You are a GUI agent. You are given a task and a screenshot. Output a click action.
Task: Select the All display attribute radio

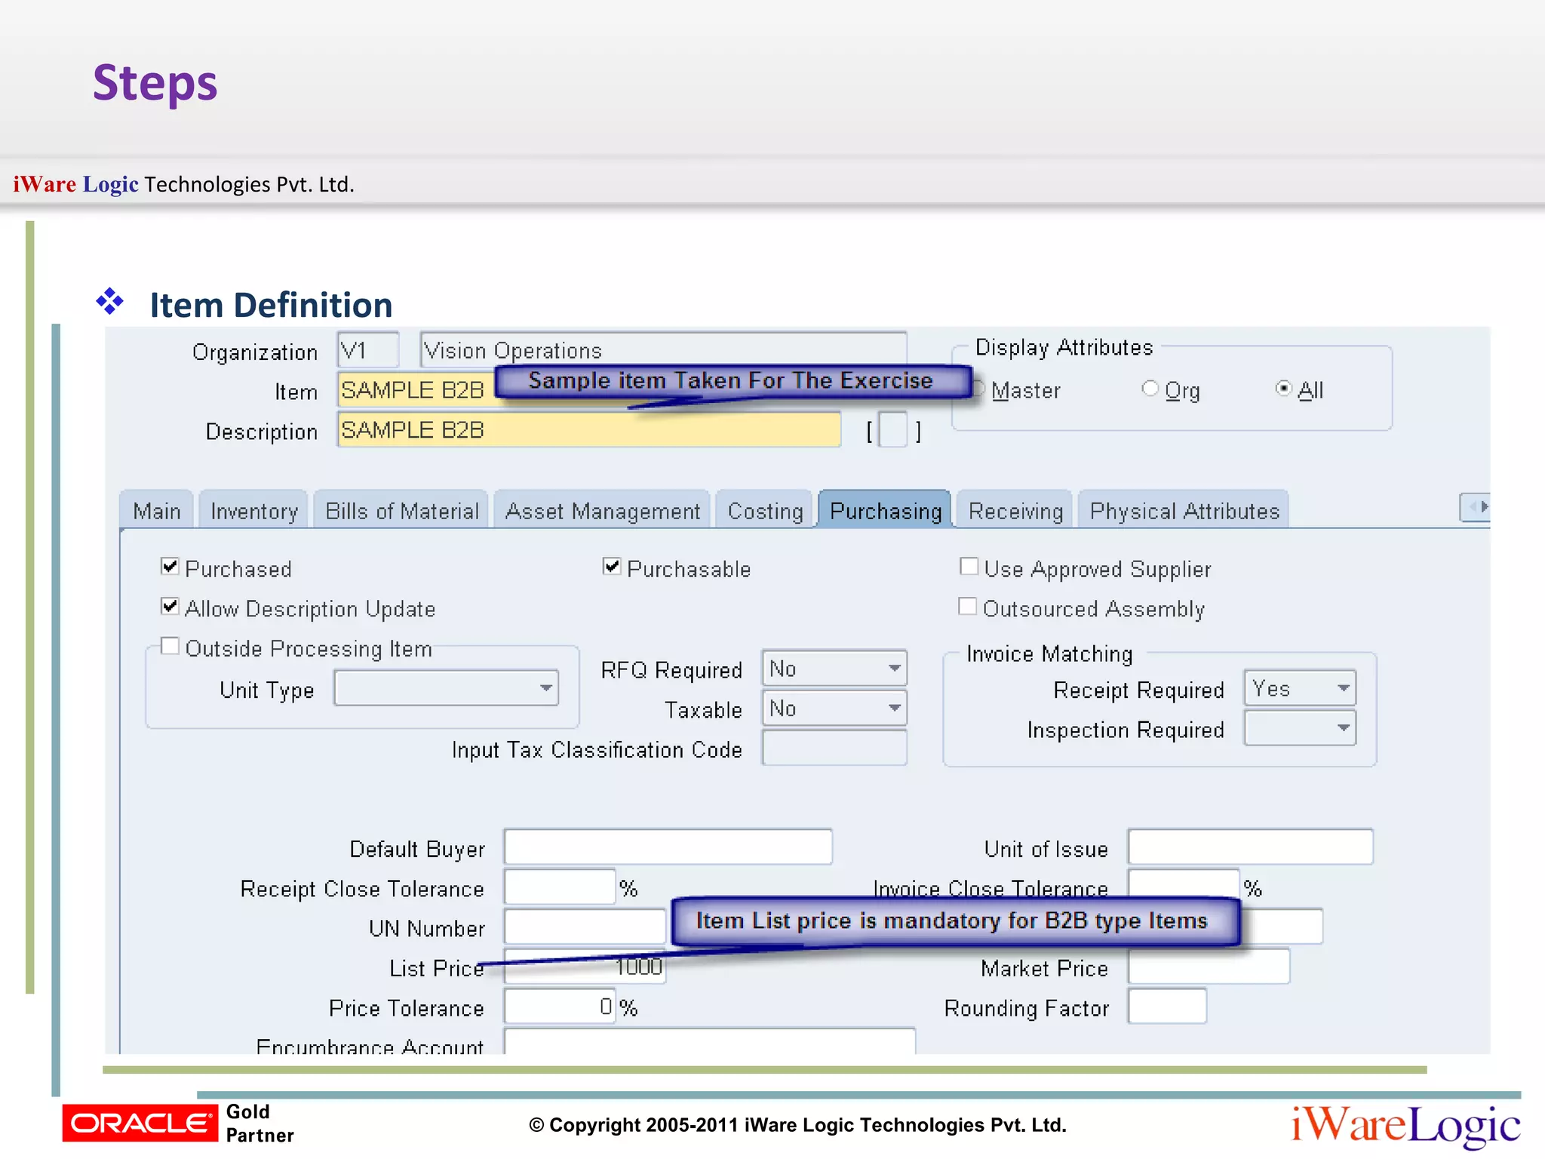click(x=1283, y=389)
